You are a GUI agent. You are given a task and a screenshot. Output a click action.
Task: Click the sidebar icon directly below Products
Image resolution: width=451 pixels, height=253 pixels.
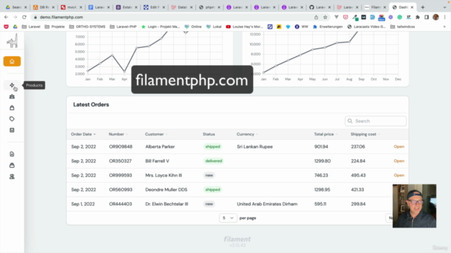pyautogui.click(x=12, y=97)
